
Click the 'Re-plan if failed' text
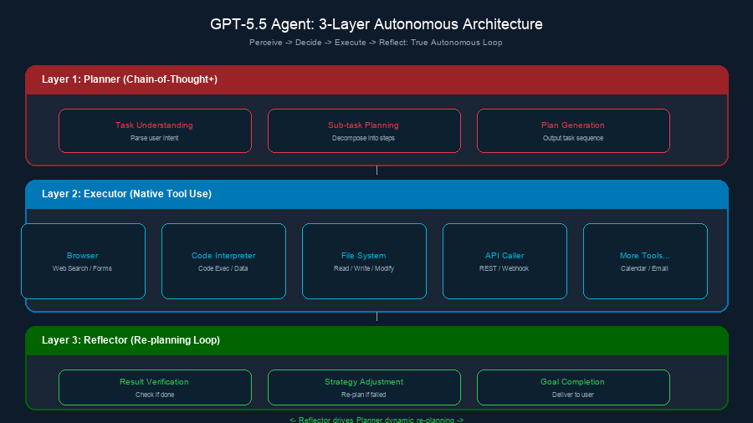tap(364, 395)
